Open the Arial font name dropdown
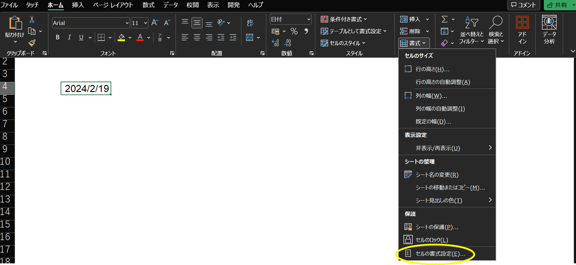The height and width of the screenshot is (265, 576). click(x=127, y=23)
